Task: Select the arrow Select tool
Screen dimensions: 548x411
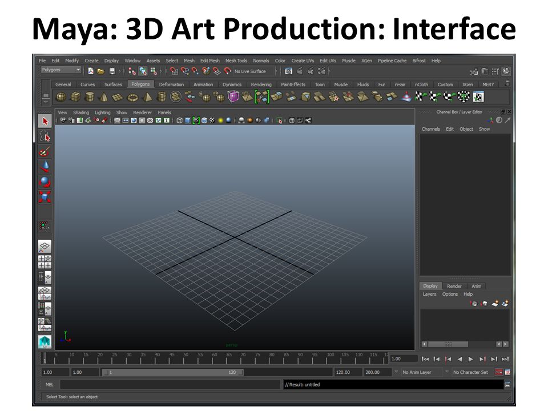Action: coord(45,121)
